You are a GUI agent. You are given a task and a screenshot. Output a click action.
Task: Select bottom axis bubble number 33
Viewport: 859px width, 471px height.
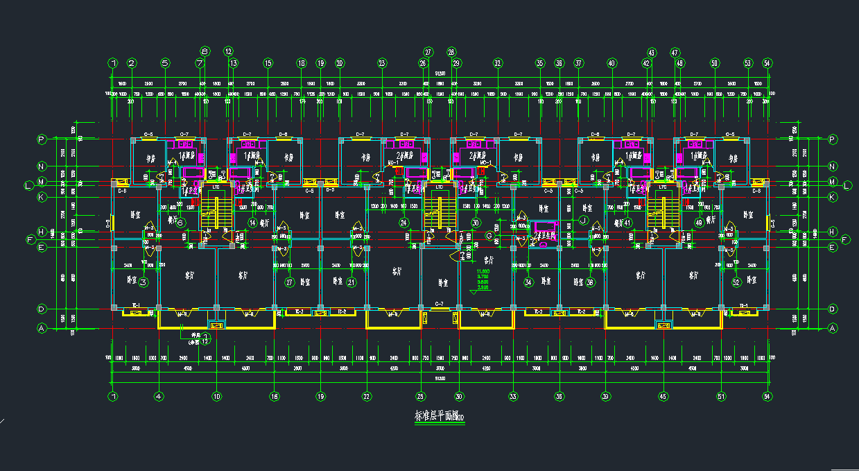coord(513,397)
